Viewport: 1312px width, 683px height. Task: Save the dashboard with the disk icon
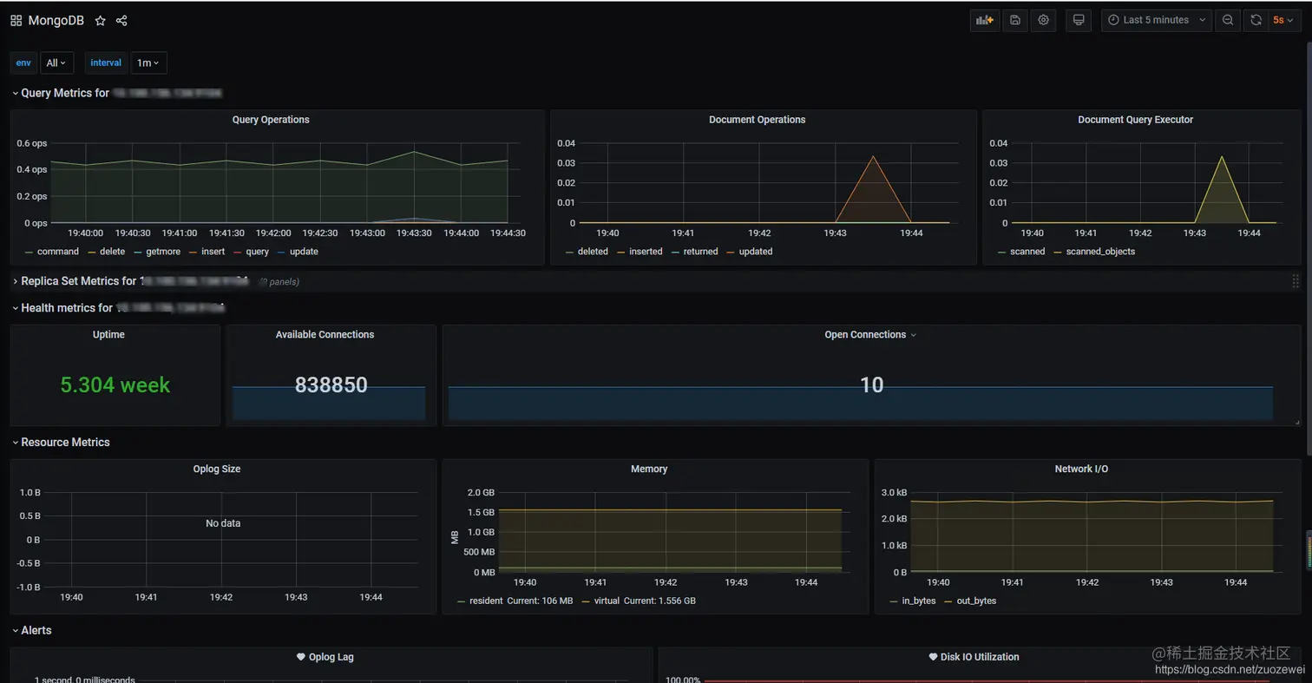pos(1016,20)
